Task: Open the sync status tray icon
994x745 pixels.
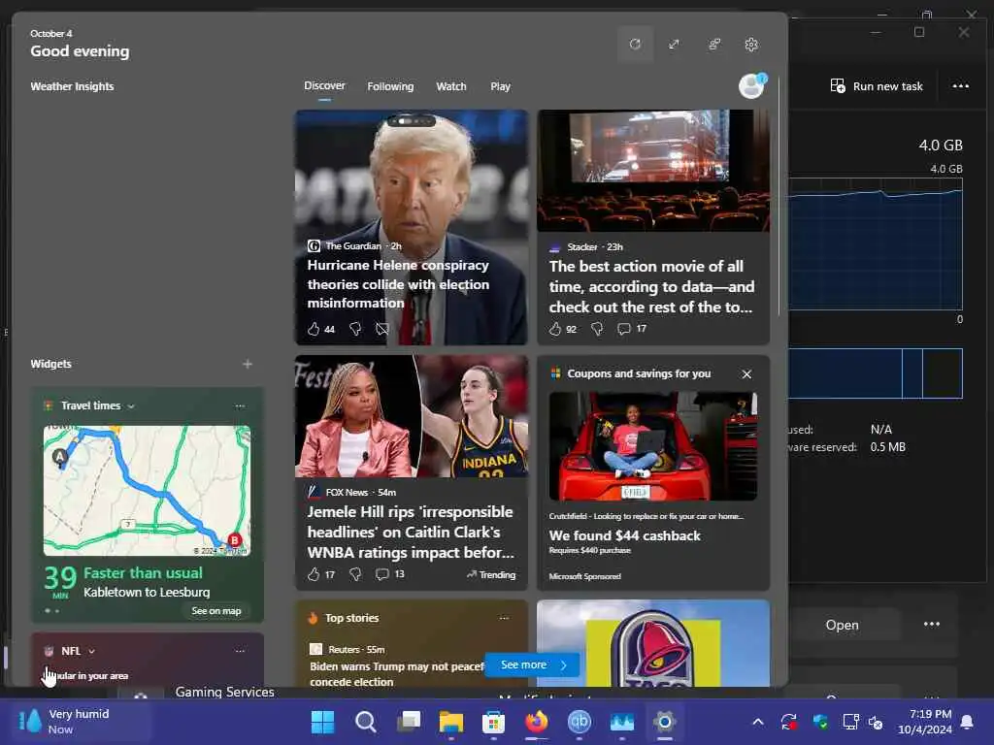Action: point(788,722)
